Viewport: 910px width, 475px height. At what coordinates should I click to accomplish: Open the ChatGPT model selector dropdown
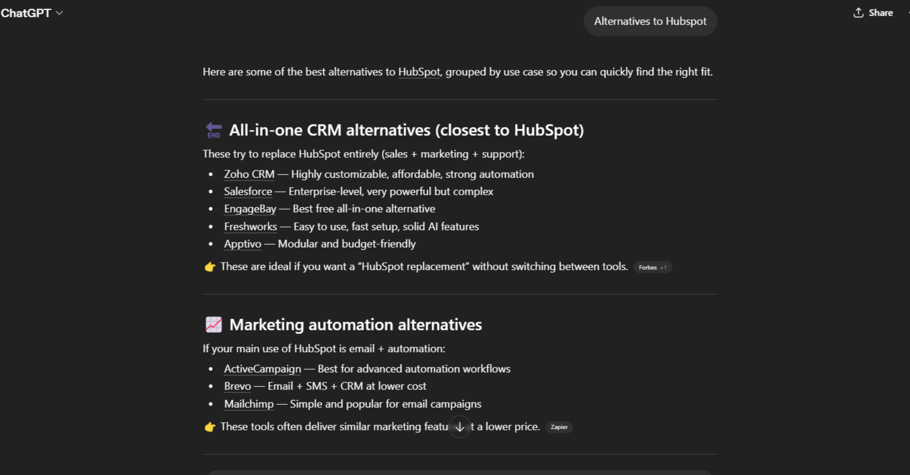32,12
